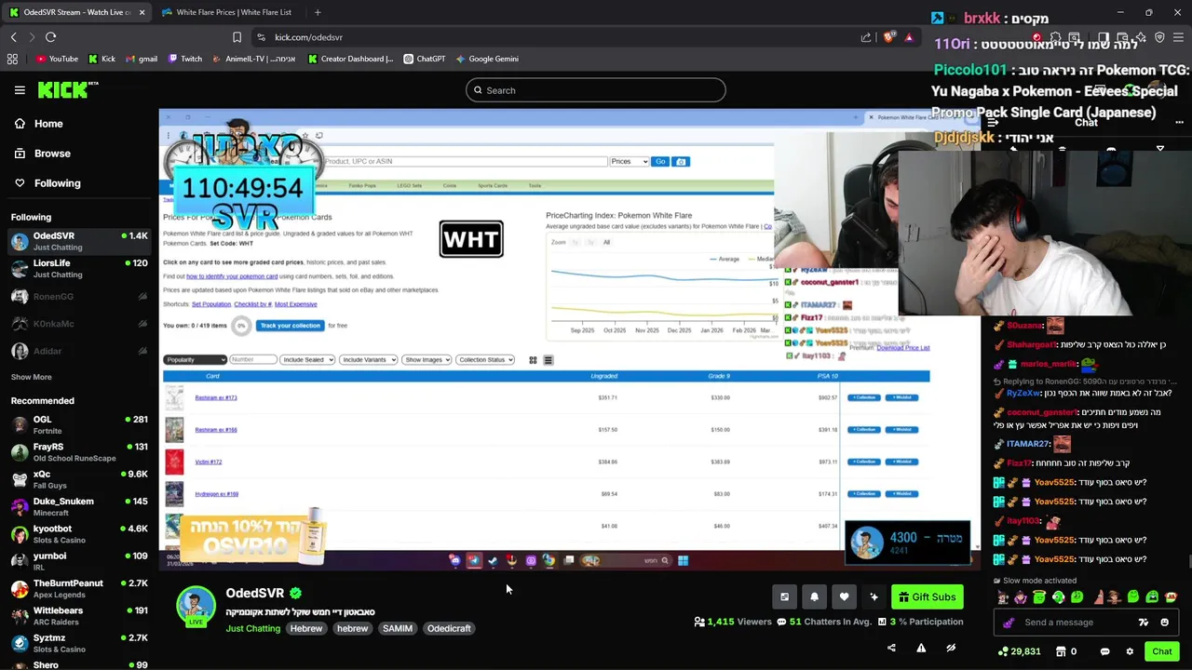Open the Kick sidebar hamburger menu
Screen dimensions: 1192x670
point(20,90)
